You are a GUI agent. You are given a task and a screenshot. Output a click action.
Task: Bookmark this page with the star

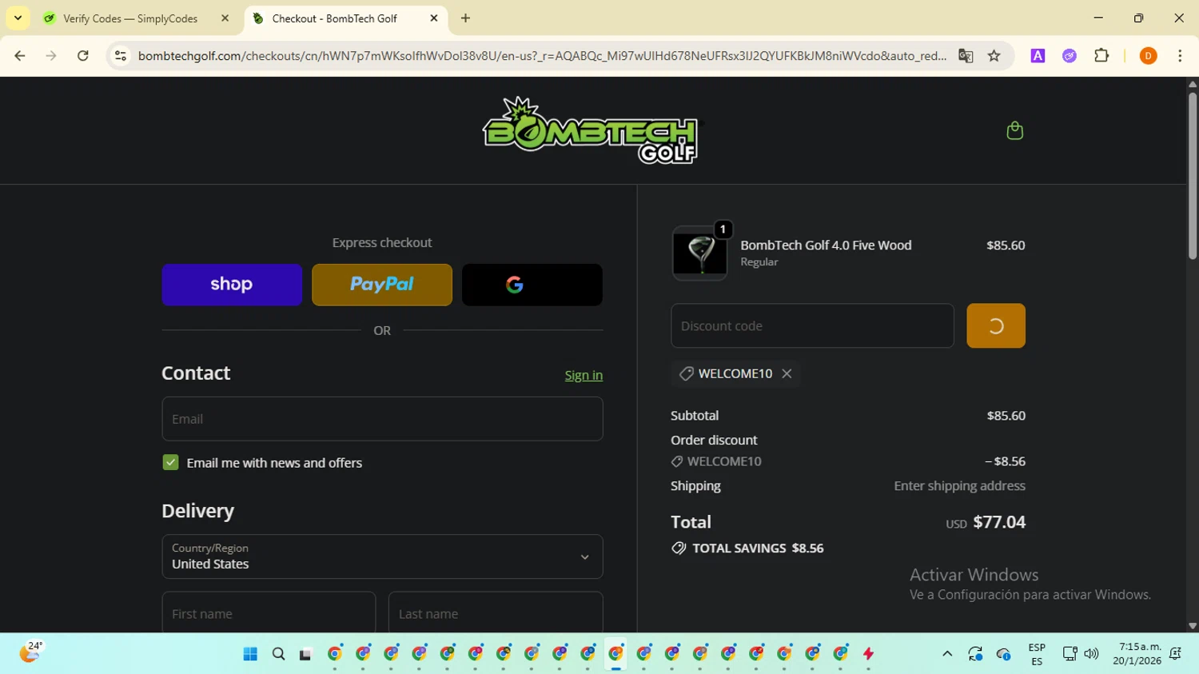pos(994,56)
